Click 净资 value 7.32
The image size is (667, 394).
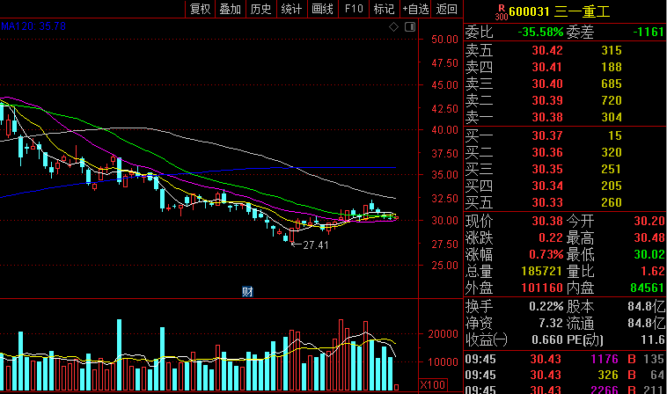[551, 323]
